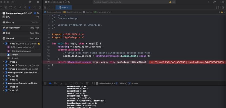Click Couponrecharge folder in jump bar
This screenshot has width=226, height=108.
pos(72,12)
